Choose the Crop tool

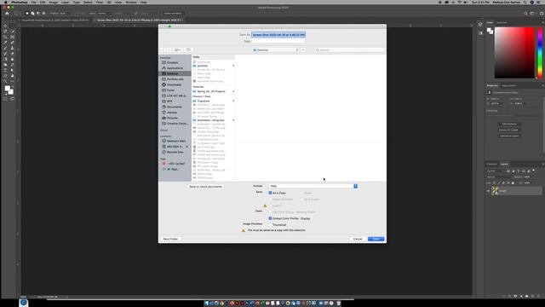coord(5,37)
